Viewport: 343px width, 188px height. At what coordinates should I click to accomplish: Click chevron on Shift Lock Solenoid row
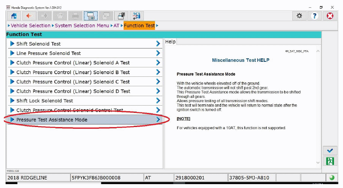pyautogui.click(x=158, y=101)
